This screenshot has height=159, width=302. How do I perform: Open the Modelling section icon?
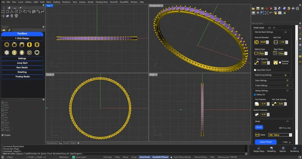pos(271,147)
